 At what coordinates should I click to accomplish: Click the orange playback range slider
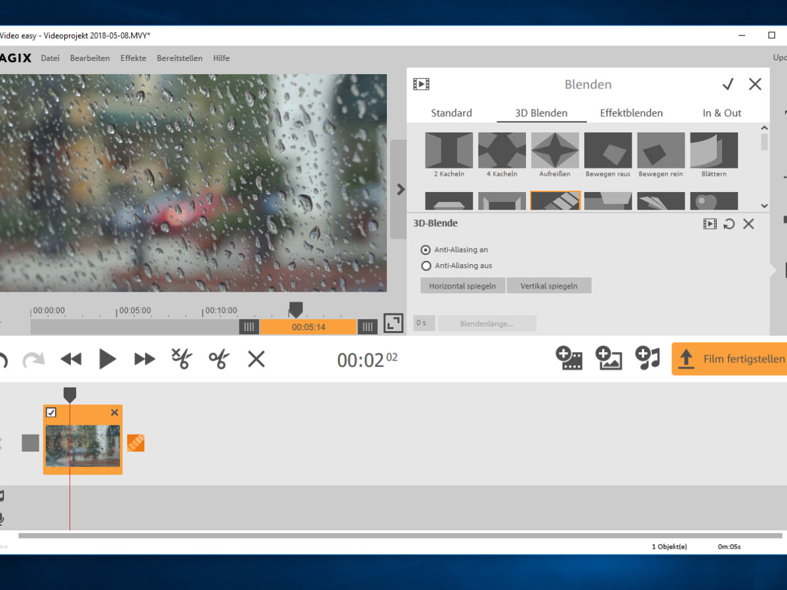[308, 326]
